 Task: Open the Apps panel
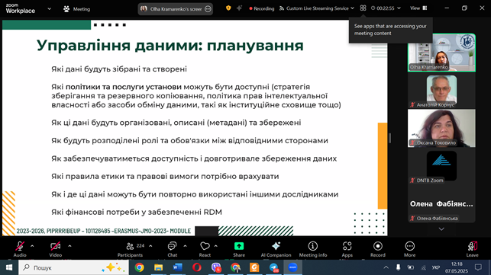[x=347, y=249]
